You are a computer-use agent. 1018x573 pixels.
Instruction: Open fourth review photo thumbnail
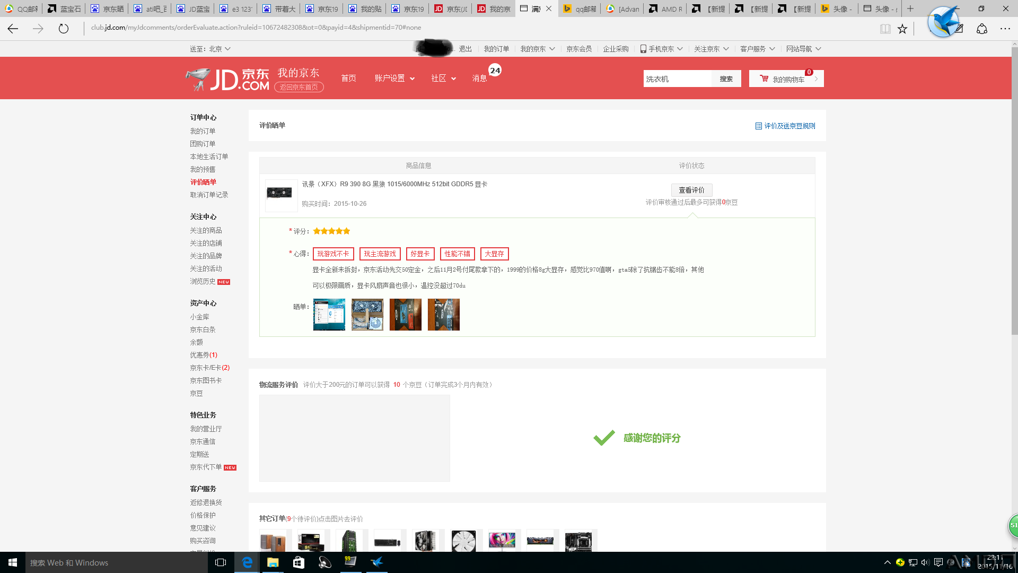pyautogui.click(x=444, y=315)
